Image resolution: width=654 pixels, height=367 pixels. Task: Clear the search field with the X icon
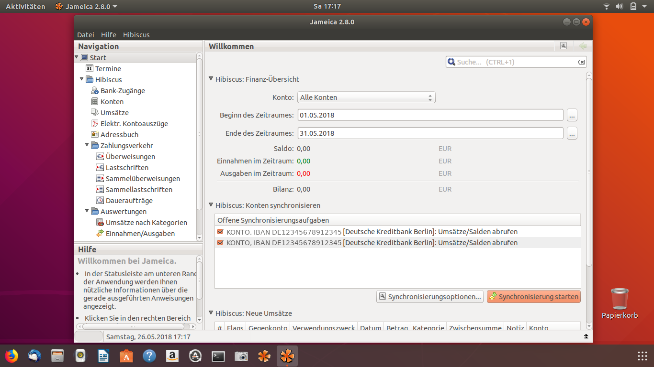click(x=581, y=62)
